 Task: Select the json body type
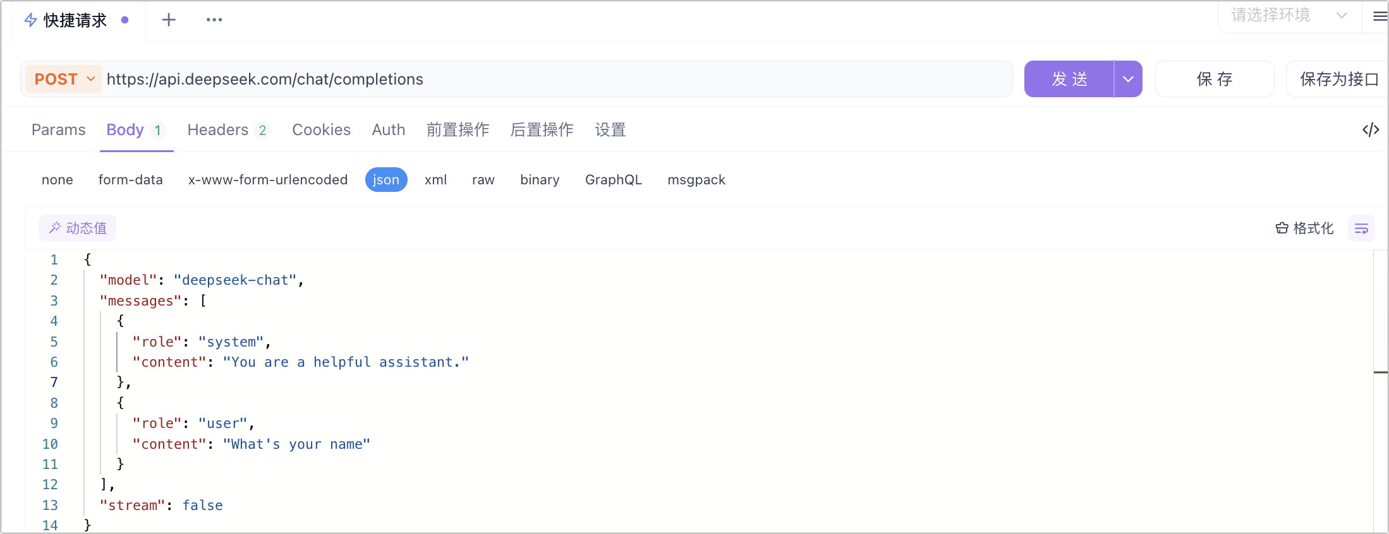tap(386, 180)
